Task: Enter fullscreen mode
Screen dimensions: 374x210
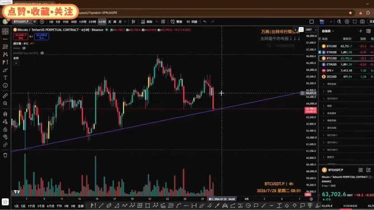Action: coord(355,22)
